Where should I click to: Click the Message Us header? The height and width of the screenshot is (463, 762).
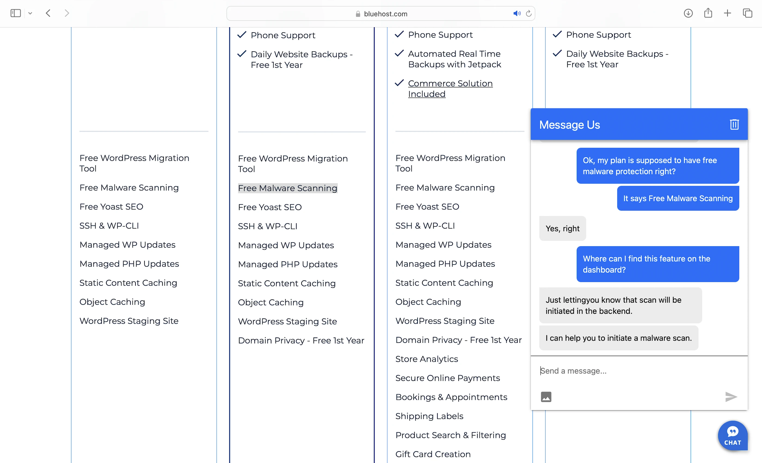(x=569, y=125)
